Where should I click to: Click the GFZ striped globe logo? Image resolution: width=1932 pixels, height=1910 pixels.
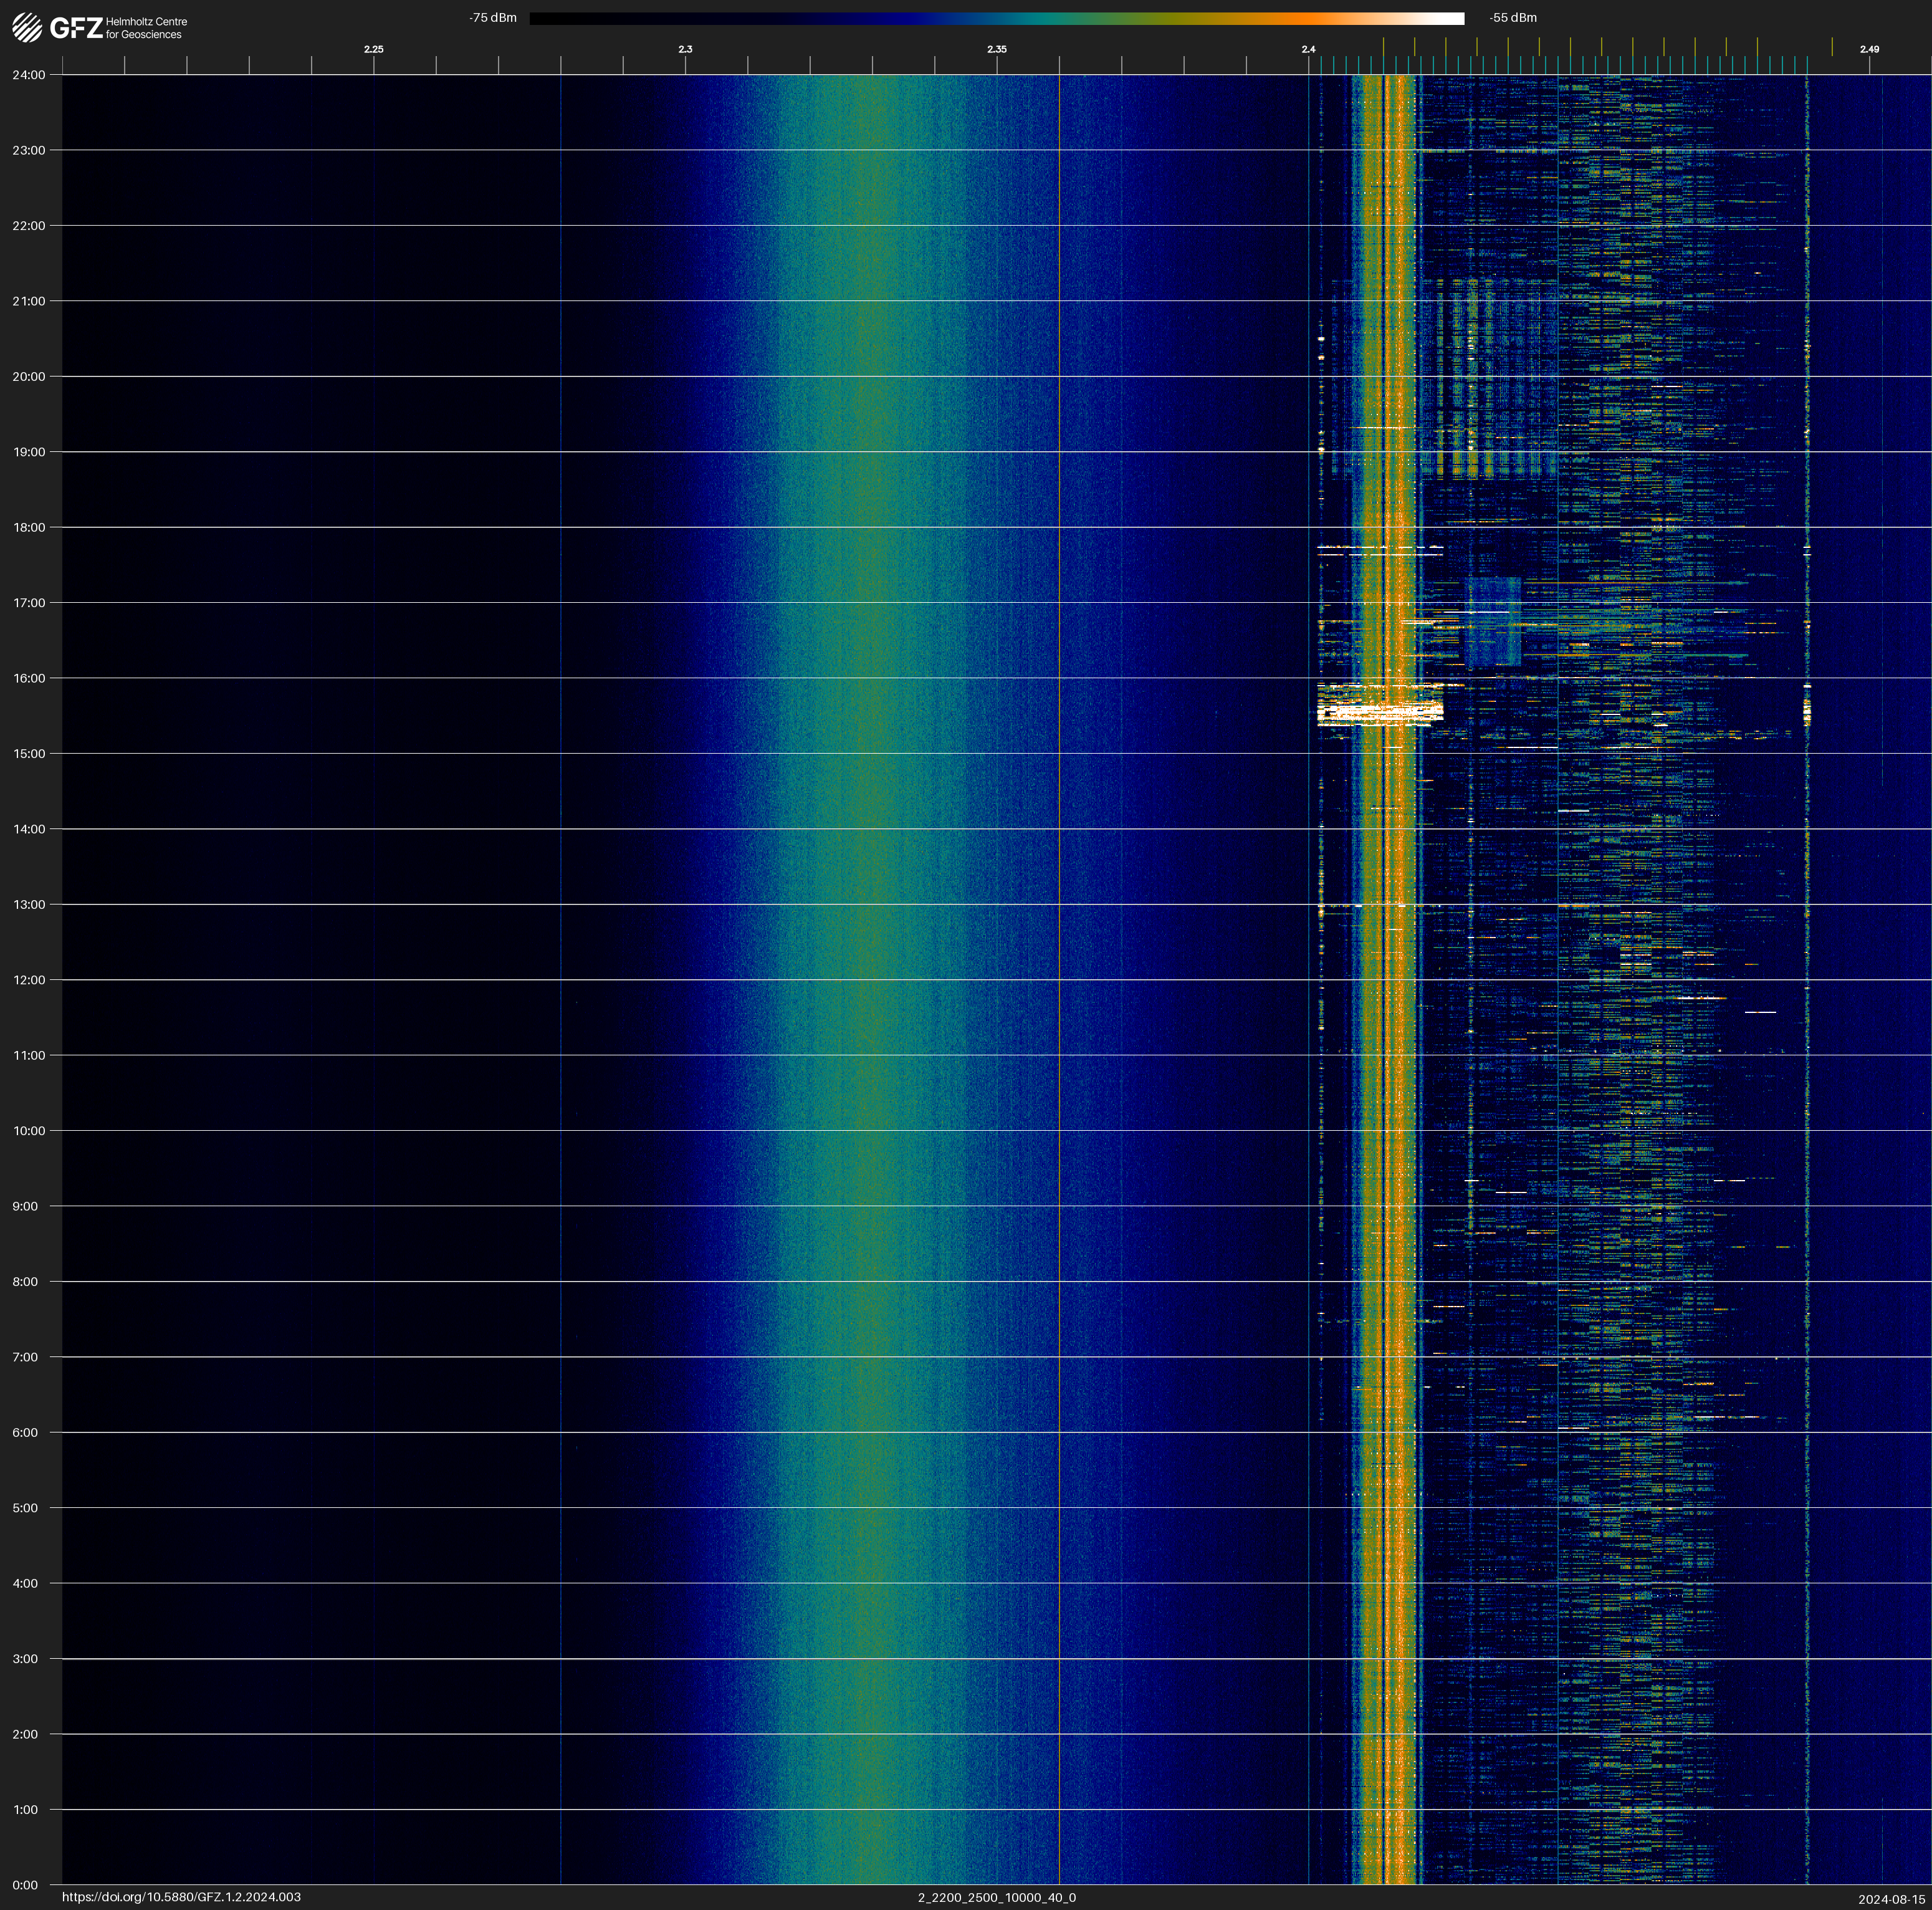pyautogui.click(x=27, y=28)
